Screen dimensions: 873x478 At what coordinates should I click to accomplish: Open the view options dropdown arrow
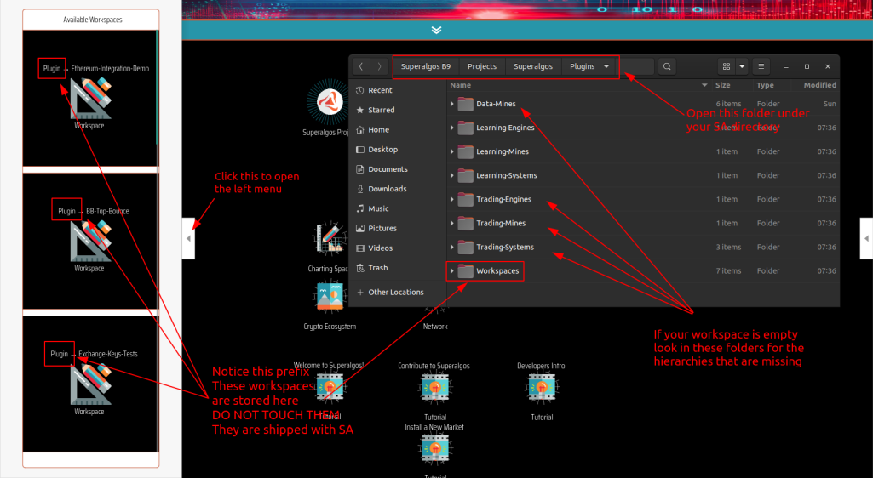pyautogui.click(x=742, y=66)
